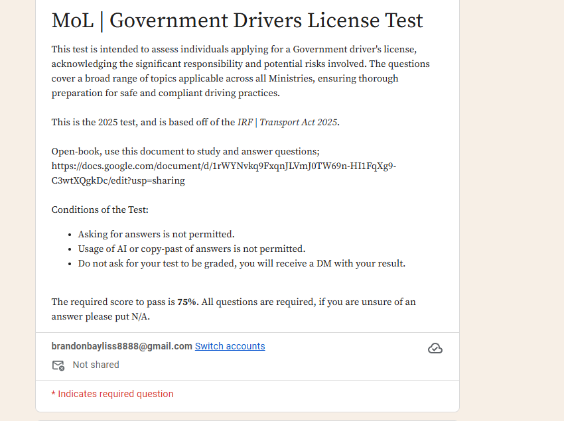The image size is (564, 421).
Task: Click the Switch accounts link
Action: tap(230, 346)
